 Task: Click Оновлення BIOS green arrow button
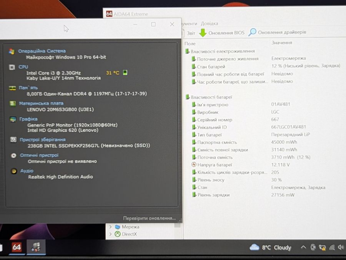(x=222, y=33)
